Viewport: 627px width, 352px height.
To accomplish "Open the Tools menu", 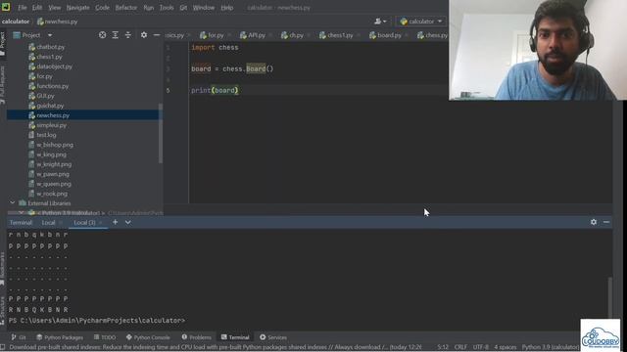I will pos(167,8).
